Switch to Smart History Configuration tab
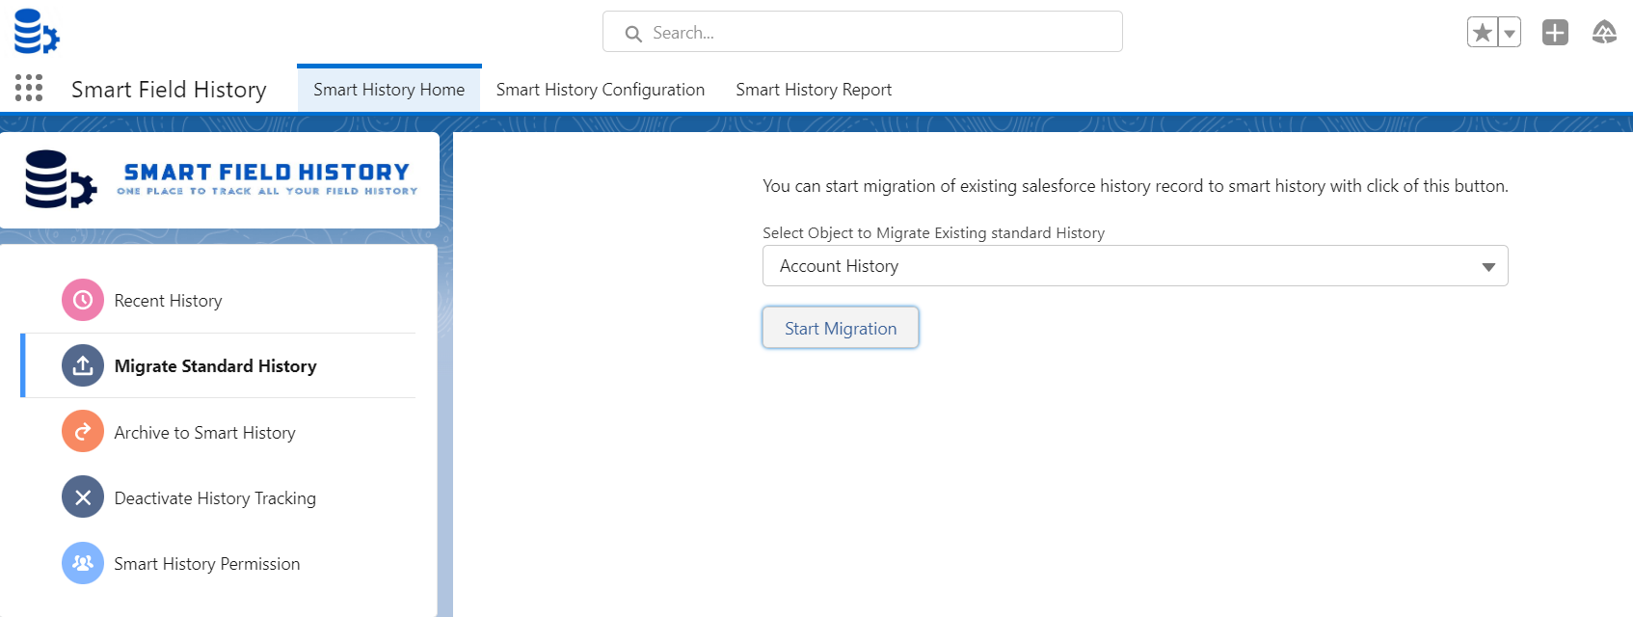 pyautogui.click(x=600, y=90)
